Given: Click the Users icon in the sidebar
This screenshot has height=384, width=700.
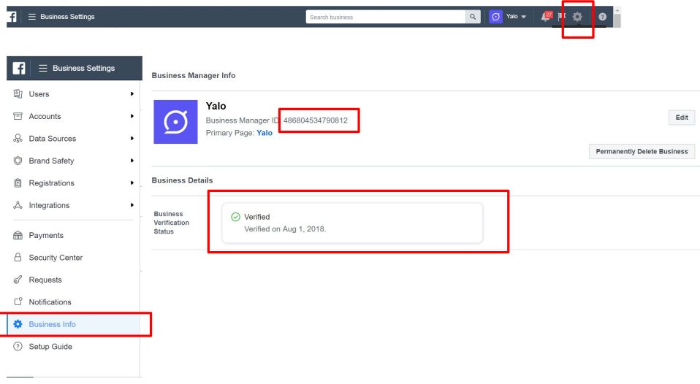Looking at the screenshot, I should pyautogui.click(x=18, y=93).
